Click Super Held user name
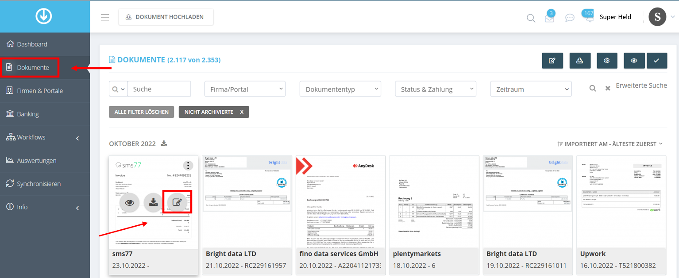This screenshot has width=679, height=278. click(x=615, y=17)
